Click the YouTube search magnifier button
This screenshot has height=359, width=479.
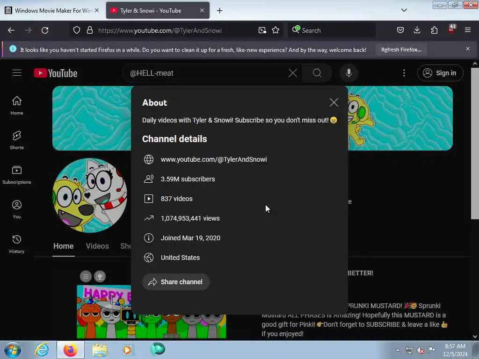tap(317, 73)
